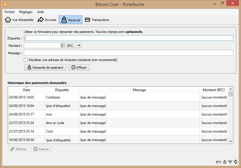Enable reuse of existing receiving address
The width and height of the screenshot is (241, 168).
[26, 60]
